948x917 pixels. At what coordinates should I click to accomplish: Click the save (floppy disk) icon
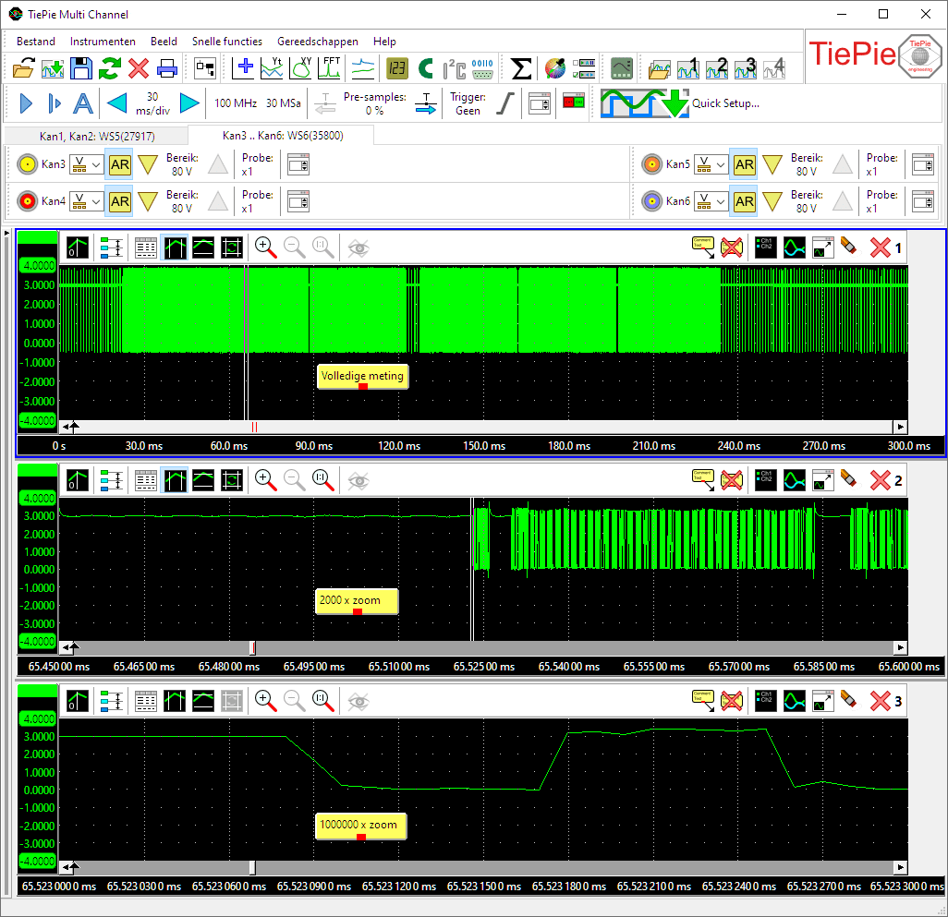pyautogui.click(x=81, y=68)
